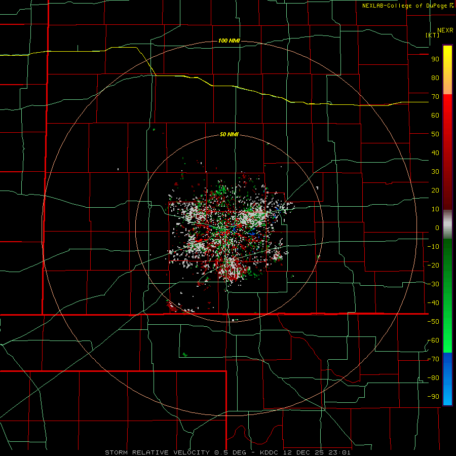Click the 80 value on the velocity scale
Image resolution: width=456 pixels, height=456 pixels.
click(435, 78)
